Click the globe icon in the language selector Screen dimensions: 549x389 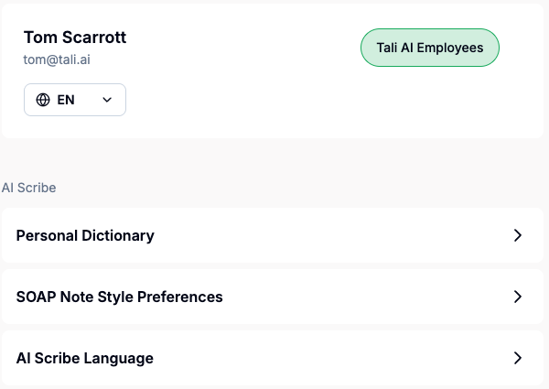point(43,100)
